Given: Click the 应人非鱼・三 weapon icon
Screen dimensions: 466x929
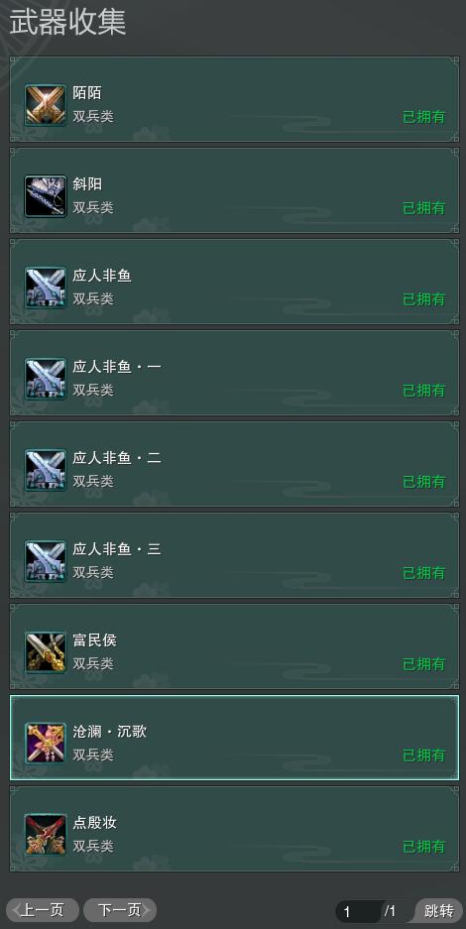Looking at the screenshot, I should pyautogui.click(x=46, y=561).
